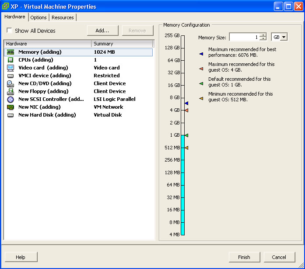
Task: Click the New NIC network card icon
Action: click(11, 107)
